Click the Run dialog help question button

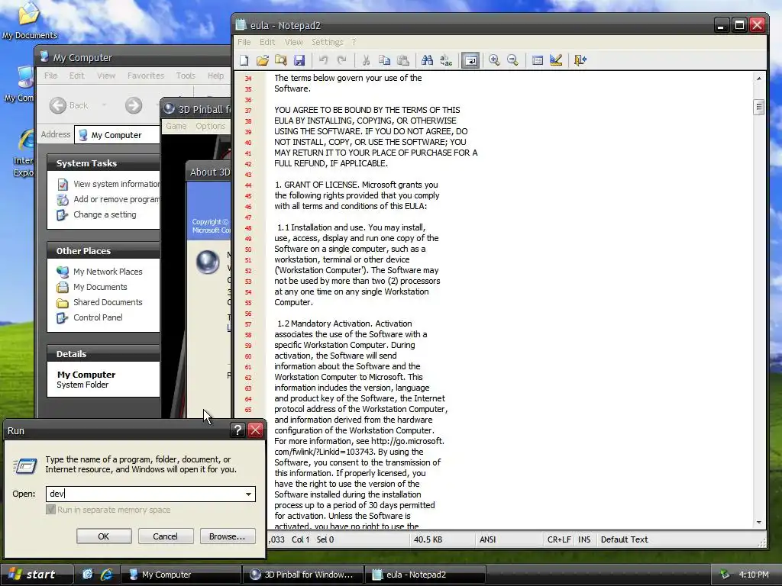click(x=238, y=430)
